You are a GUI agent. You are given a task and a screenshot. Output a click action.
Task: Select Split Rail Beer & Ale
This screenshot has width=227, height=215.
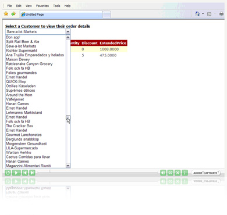tap(23, 42)
